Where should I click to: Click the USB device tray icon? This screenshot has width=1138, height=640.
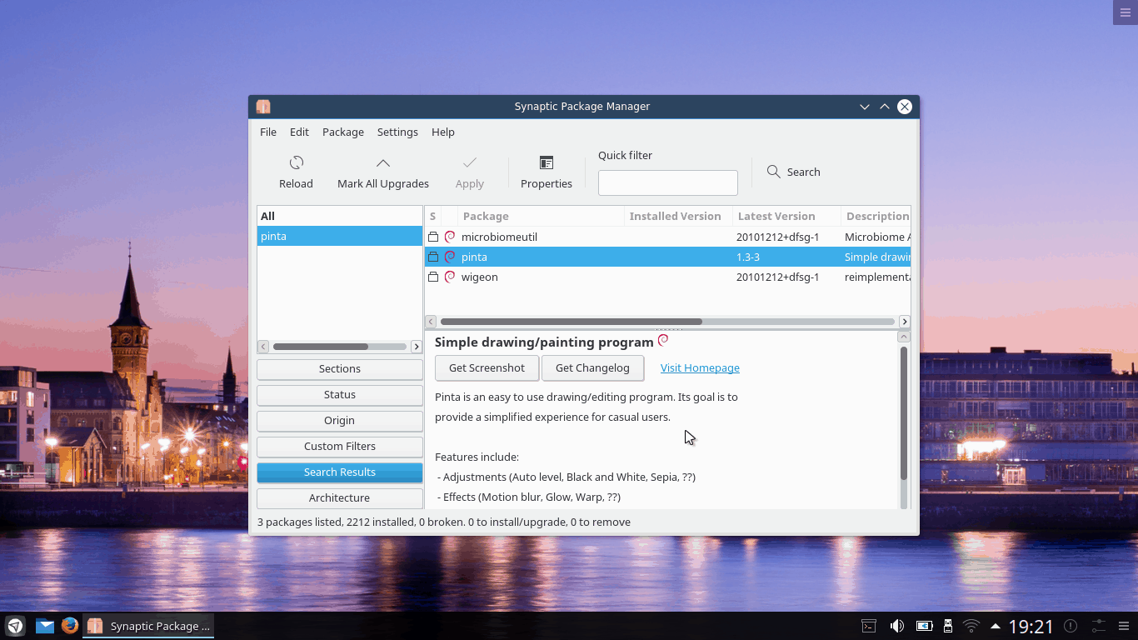(x=947, y=626)
